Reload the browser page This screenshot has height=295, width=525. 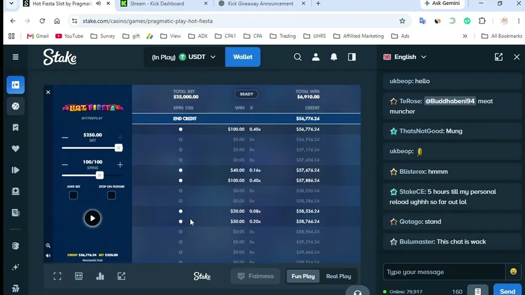42,21
